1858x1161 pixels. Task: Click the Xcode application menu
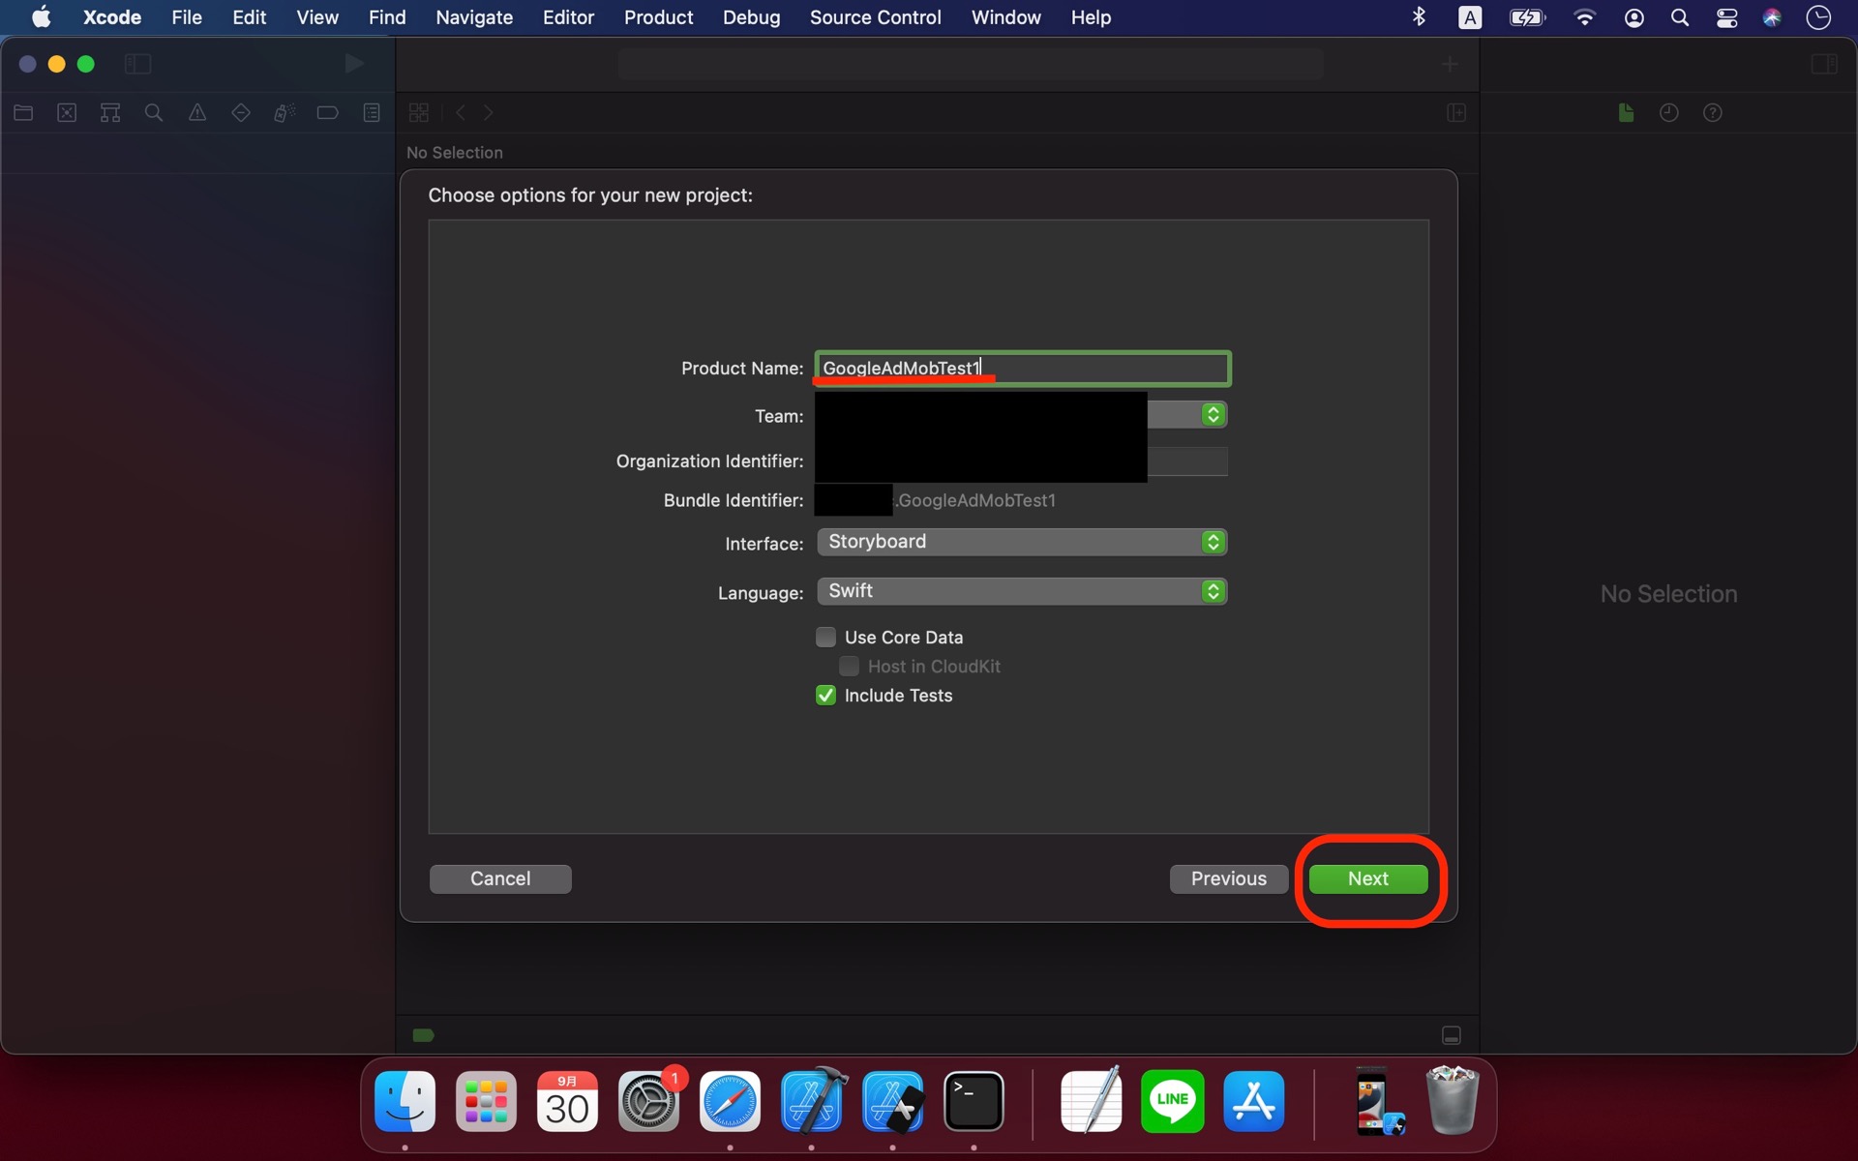[x=112, y=17]
